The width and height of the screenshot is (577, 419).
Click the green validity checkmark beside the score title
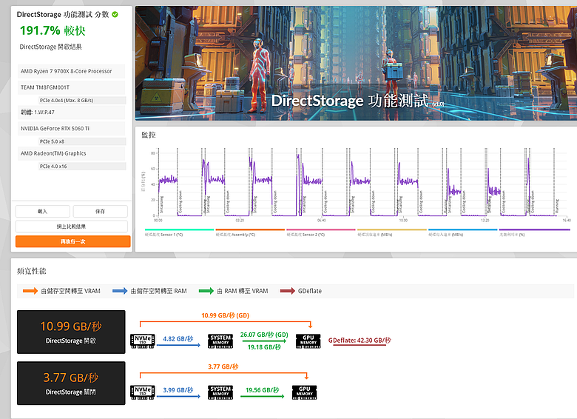[115, 14]
